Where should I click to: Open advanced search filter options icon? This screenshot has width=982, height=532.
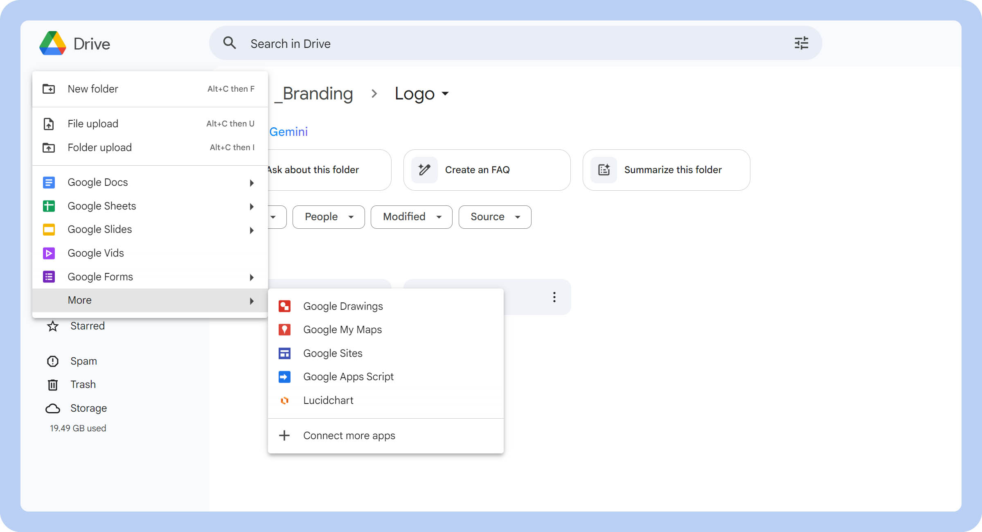pos(801,43)
